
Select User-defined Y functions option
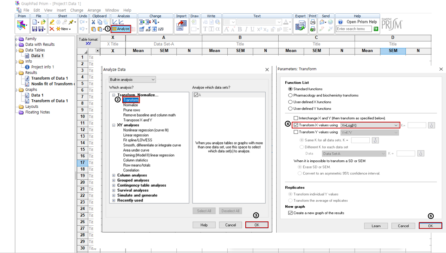(x=290, y=108)
